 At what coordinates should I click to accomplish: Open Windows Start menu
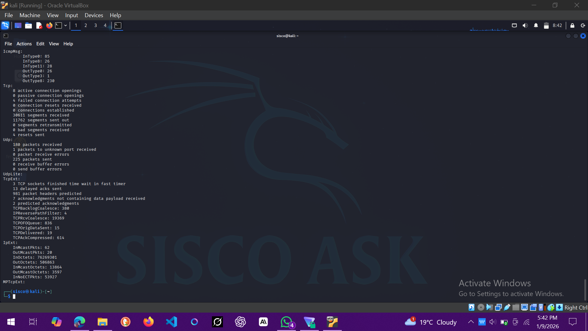[x=11, y=322]
